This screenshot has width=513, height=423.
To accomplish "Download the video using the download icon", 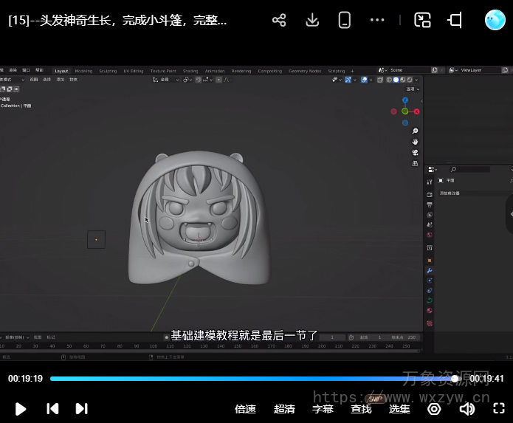I will pos(312,21).
